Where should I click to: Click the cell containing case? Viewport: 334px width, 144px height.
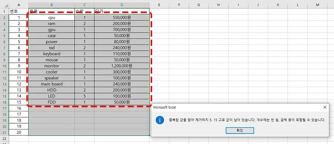(52, 36)
